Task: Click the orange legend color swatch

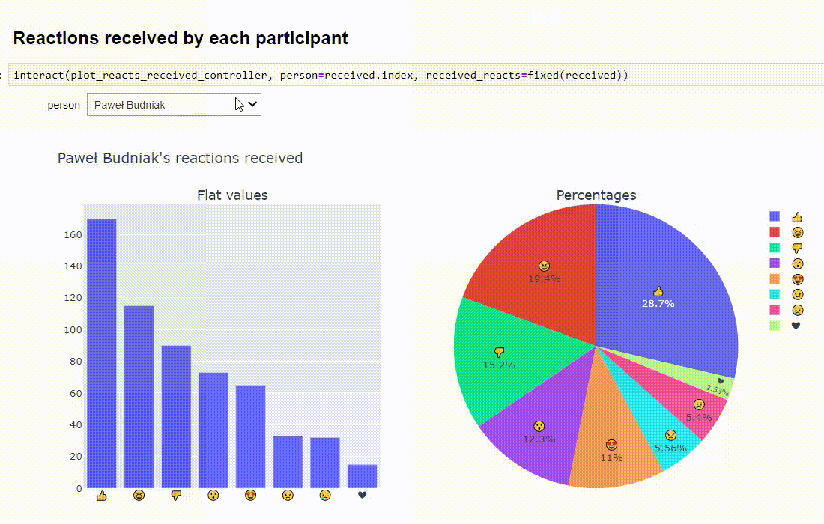Action: pyautogui.click(x=774, y=279)
